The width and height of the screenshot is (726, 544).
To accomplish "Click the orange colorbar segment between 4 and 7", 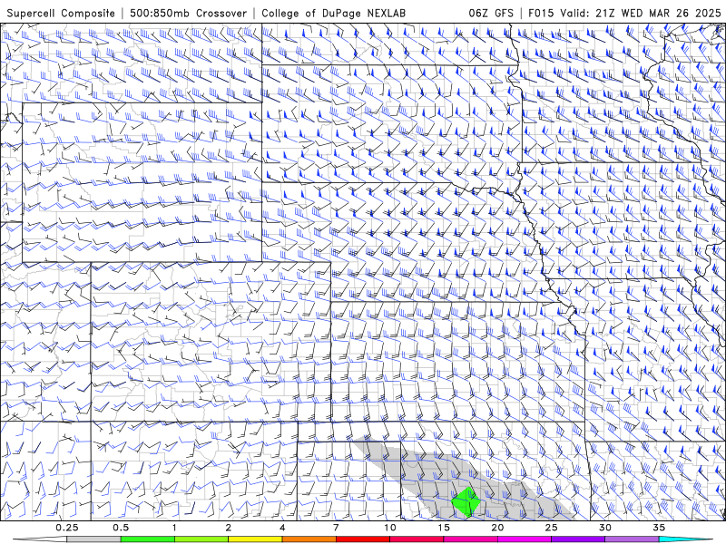I will 309,539.
